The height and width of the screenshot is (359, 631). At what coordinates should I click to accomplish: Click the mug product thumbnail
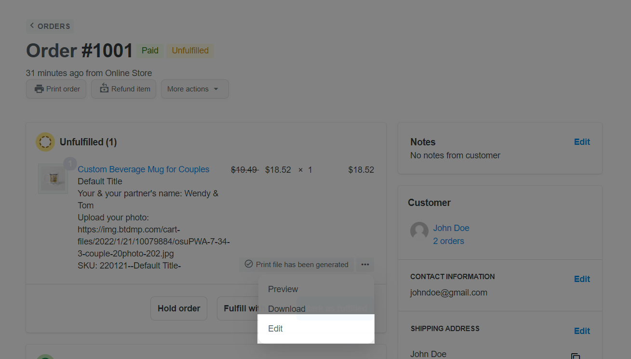coord(53,179)
